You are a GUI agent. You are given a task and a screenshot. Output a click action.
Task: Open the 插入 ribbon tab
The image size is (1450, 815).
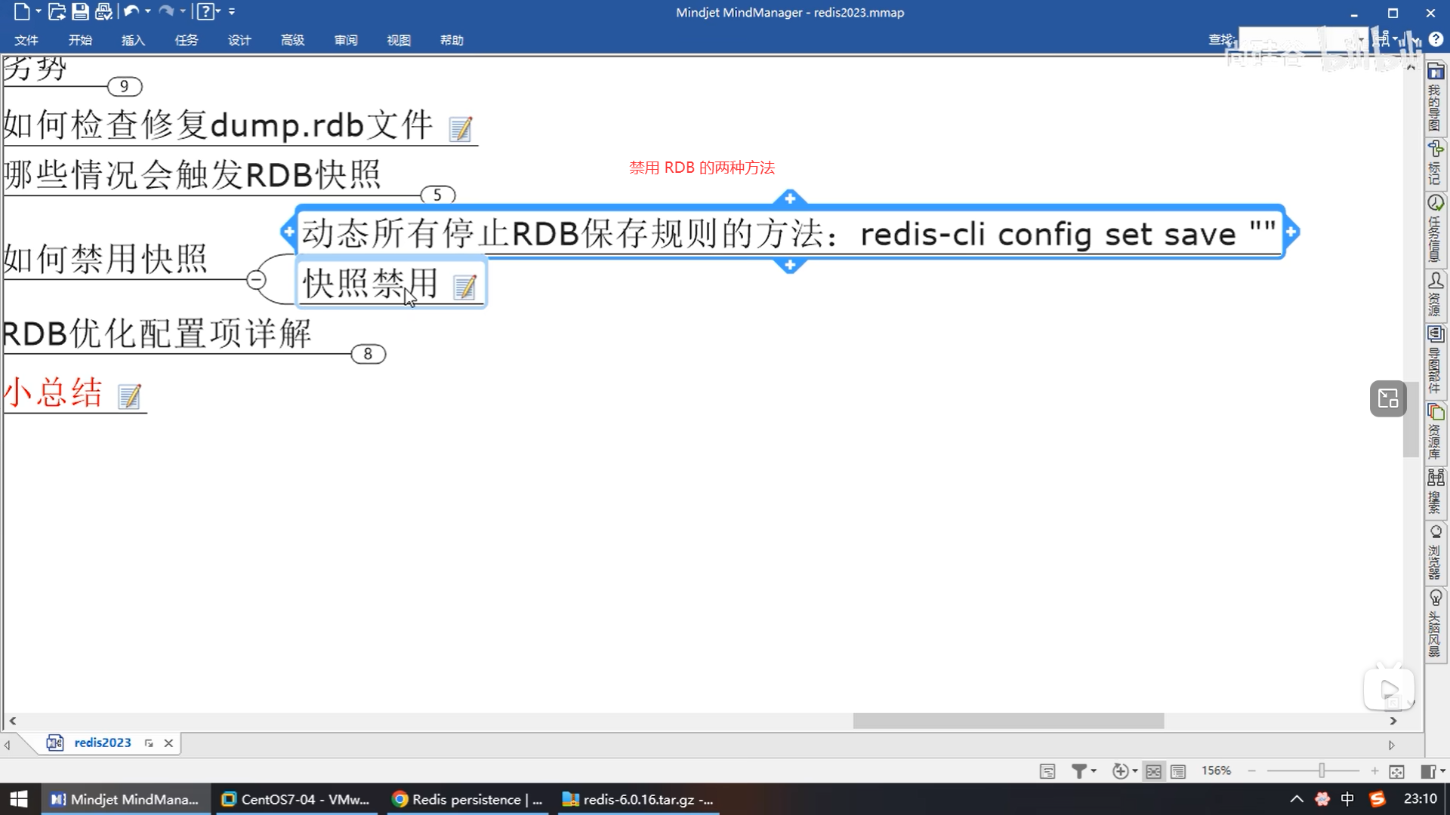click(133, 40)
